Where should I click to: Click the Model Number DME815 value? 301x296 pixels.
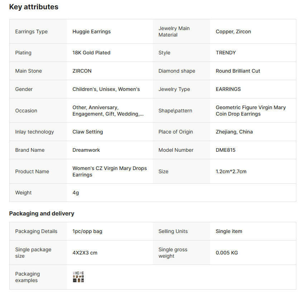[x=225, y=150]
